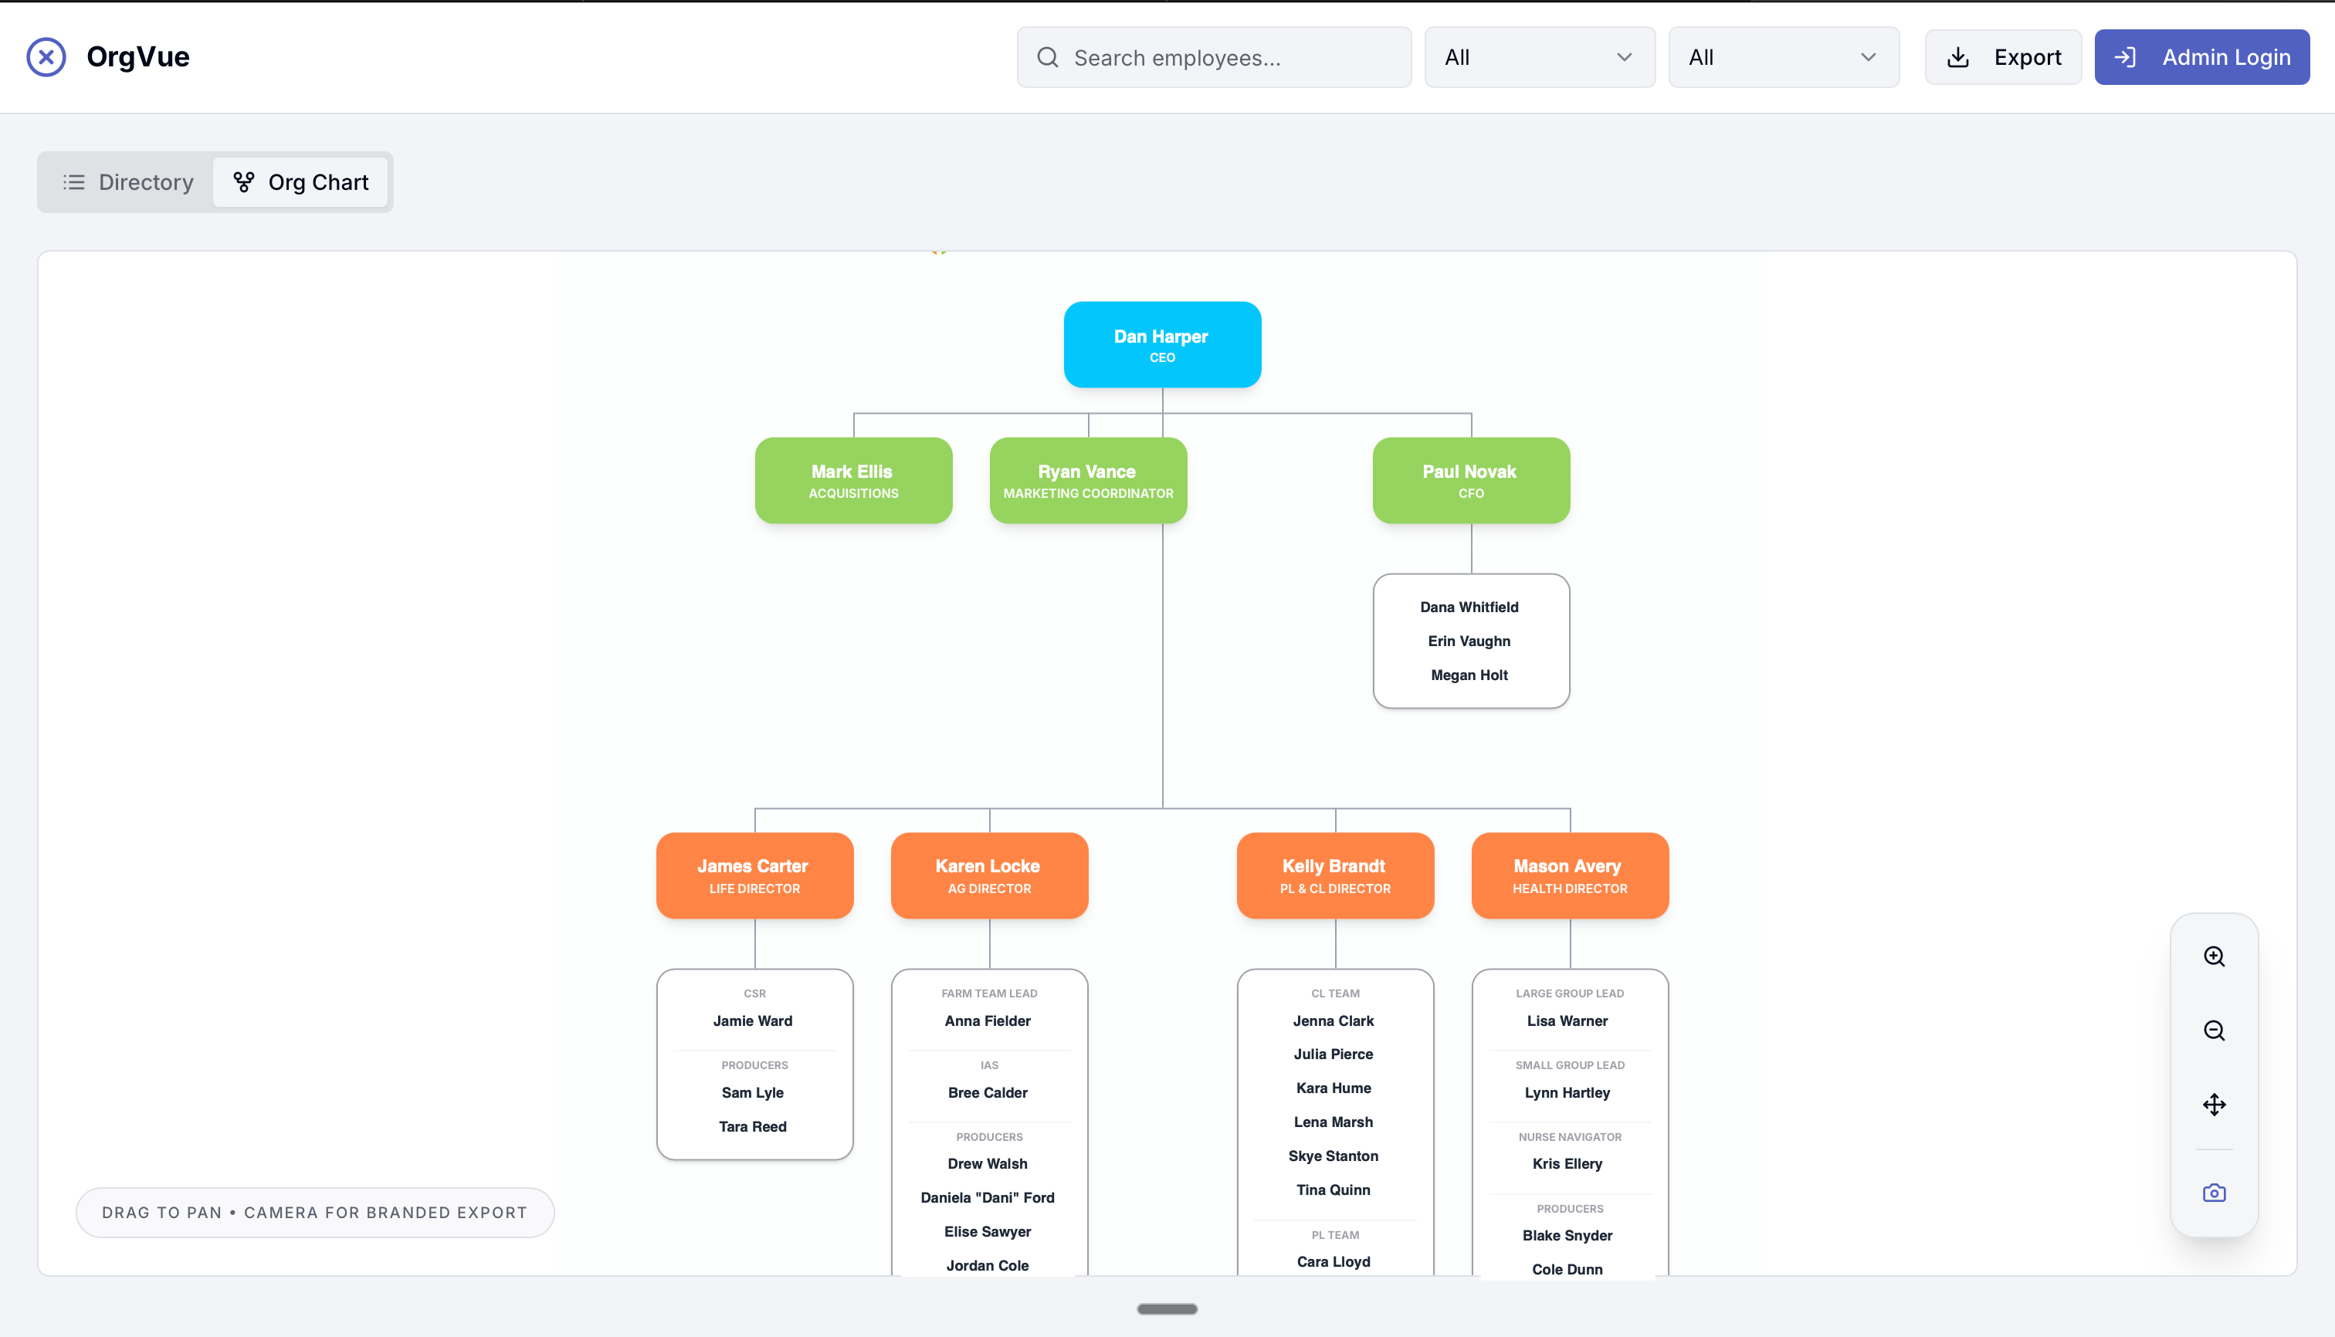Viewport: 2335px width, 1337px height.
Task: Click Jordan Cole in AG producers
Action: point(988,1265)
